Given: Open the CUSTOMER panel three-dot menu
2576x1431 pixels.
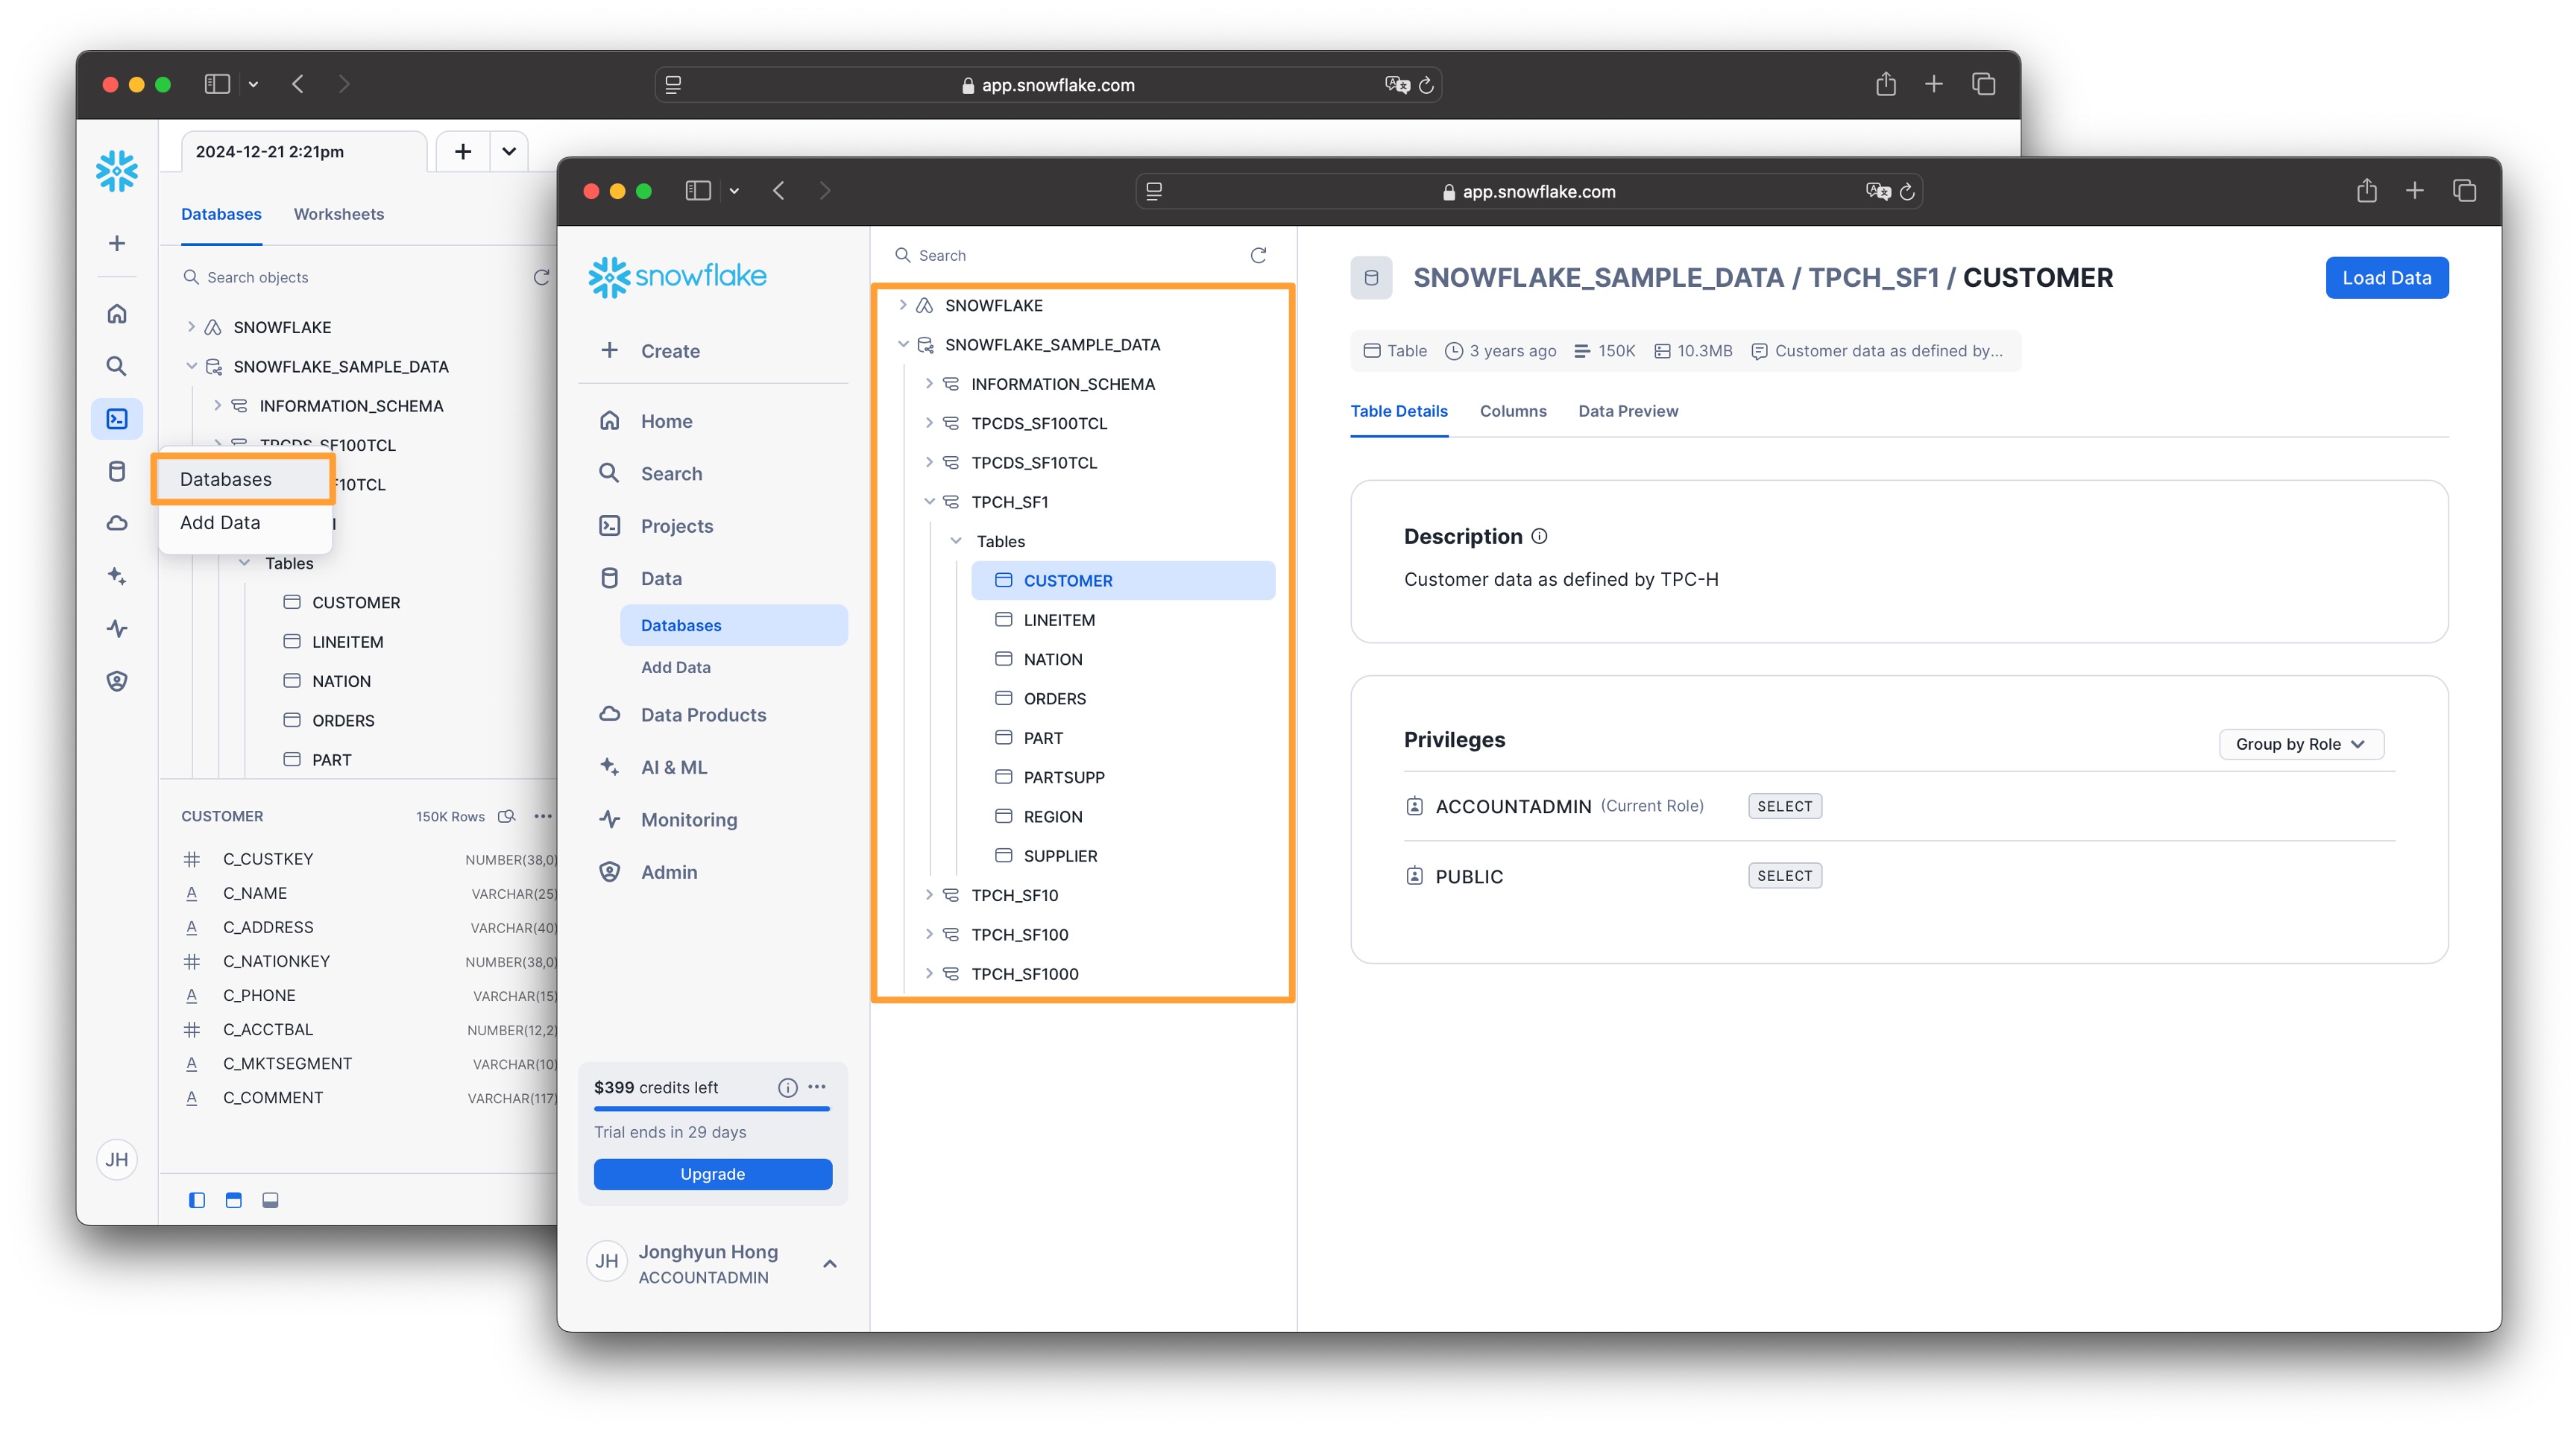Looking at the screenshot, I should (x=542, y=816).
